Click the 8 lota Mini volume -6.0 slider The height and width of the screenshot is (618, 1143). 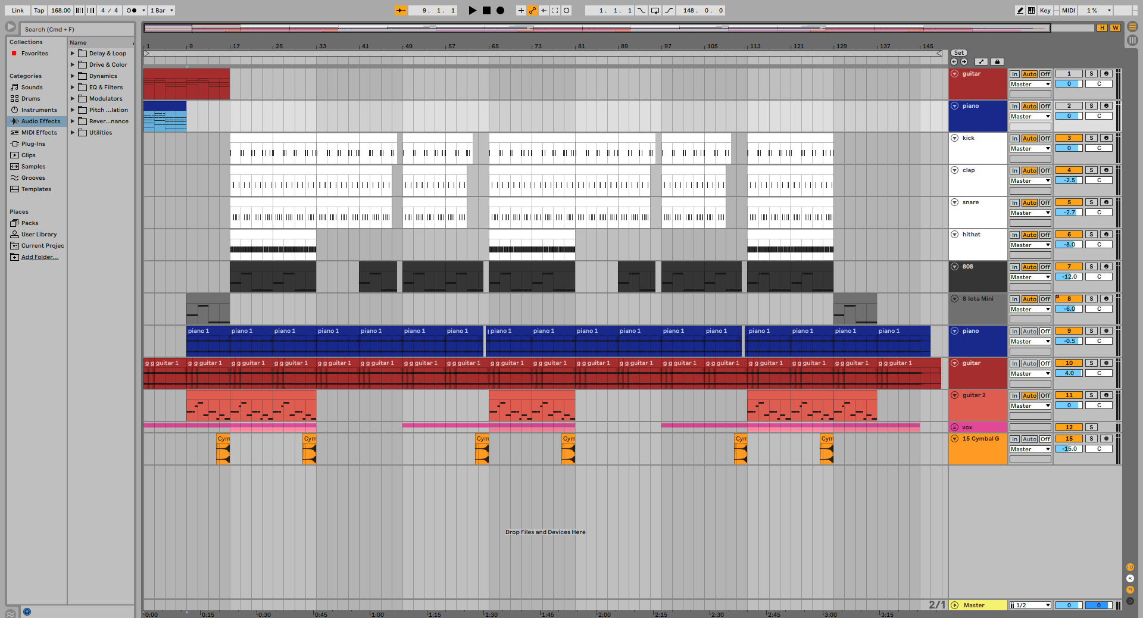point(1069,309)
